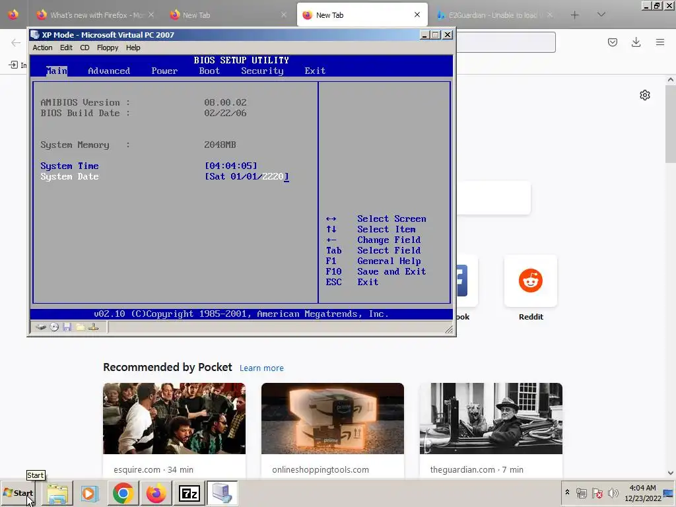This screenshot has width=676, height=507.
Task: Click the Firefox address bar
Action: tap(506, 42)
